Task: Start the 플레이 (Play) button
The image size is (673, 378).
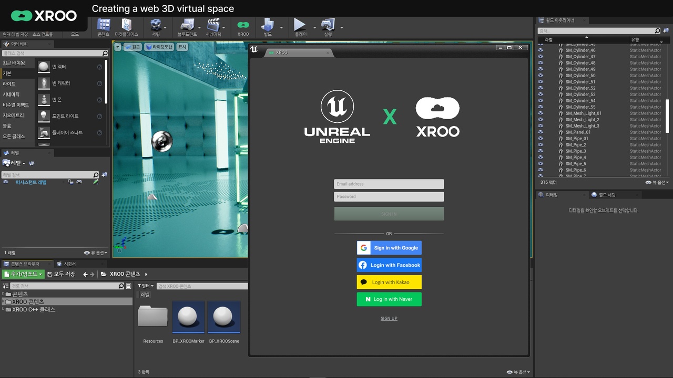Action: (x=300, y=25)
